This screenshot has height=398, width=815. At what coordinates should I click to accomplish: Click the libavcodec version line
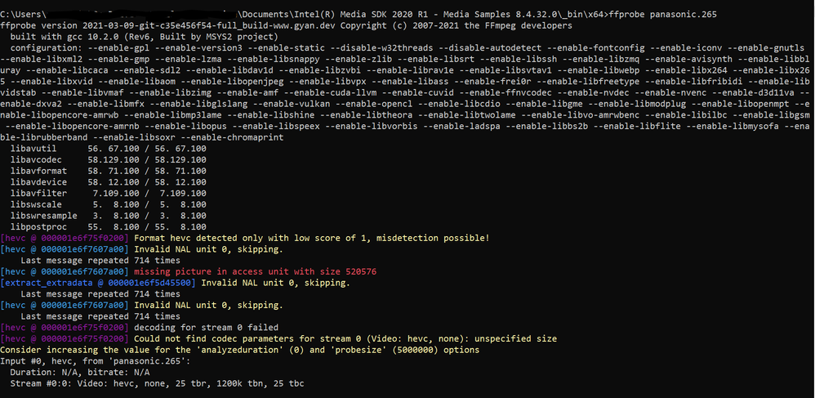click(108, 159)
